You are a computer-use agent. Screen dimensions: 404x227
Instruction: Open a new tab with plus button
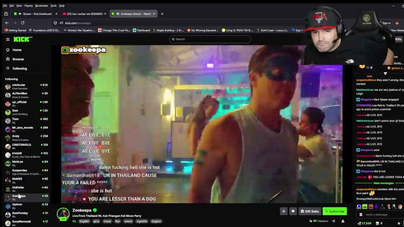162,14
